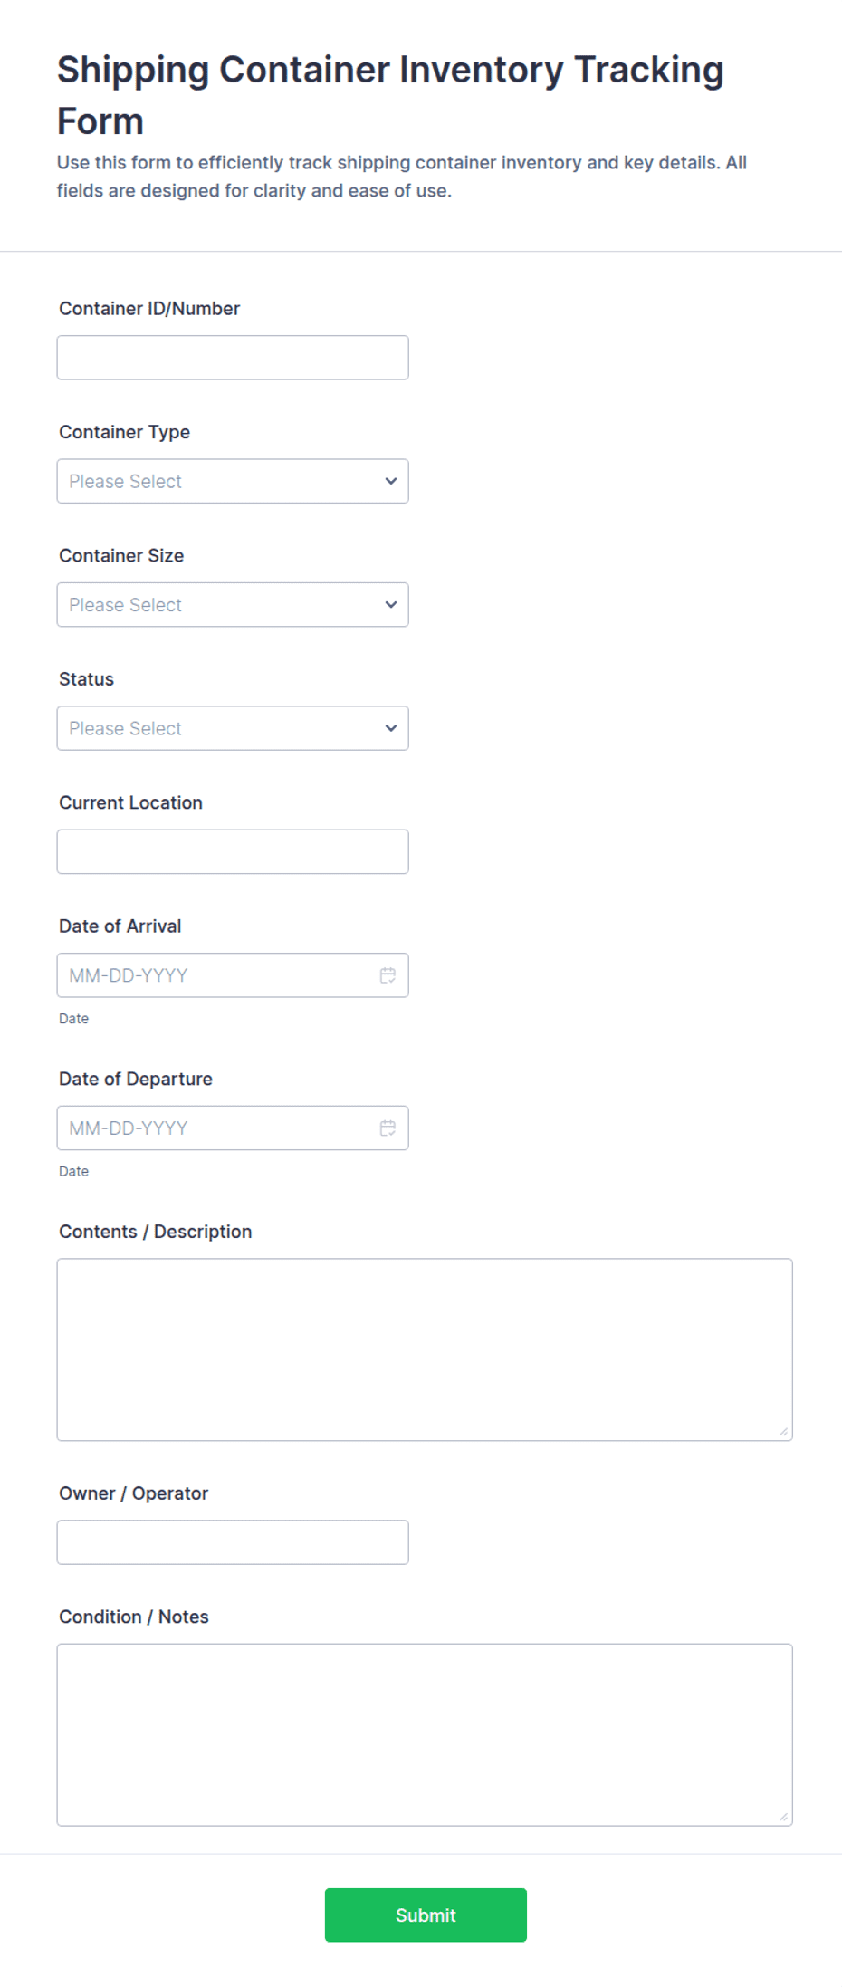Focus the Contents / Description text area
Viewport: 842px width, 1987px height.
[x=425, y=1349]
